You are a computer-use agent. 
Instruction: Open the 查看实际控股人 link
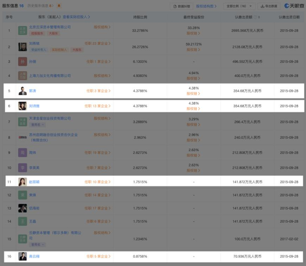[76, 17]
